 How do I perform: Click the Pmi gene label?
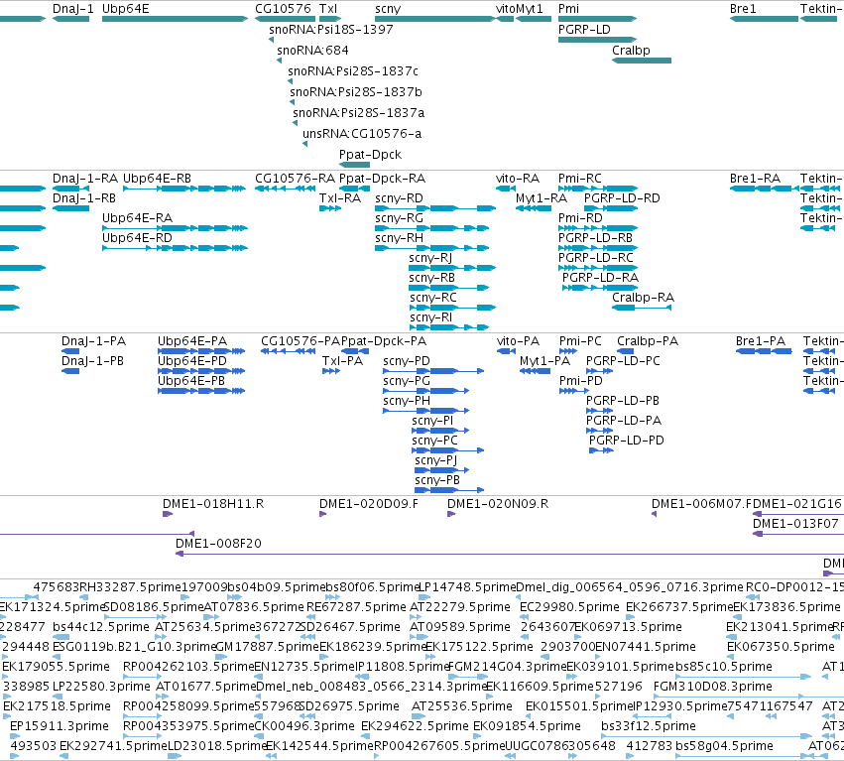[568, 9]
